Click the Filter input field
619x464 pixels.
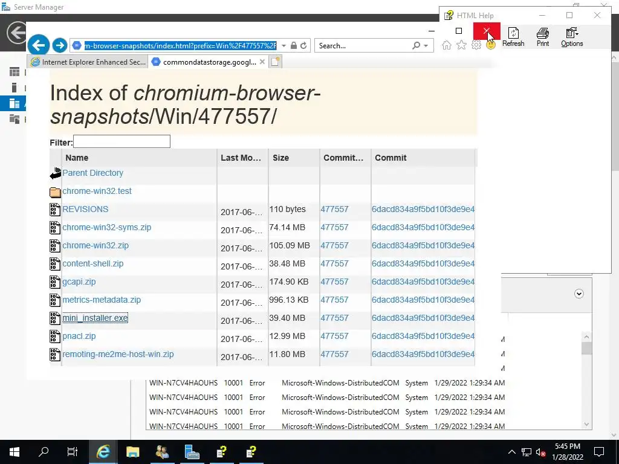point(122,141)
